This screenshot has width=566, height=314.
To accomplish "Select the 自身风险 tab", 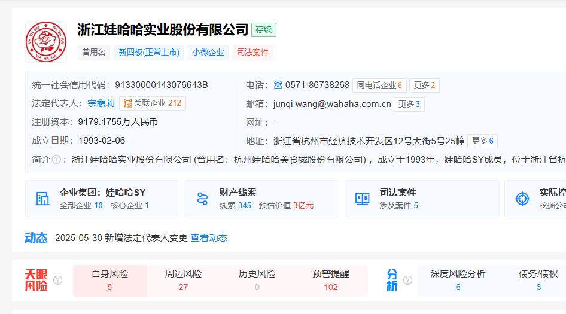I will coord(109,281).
